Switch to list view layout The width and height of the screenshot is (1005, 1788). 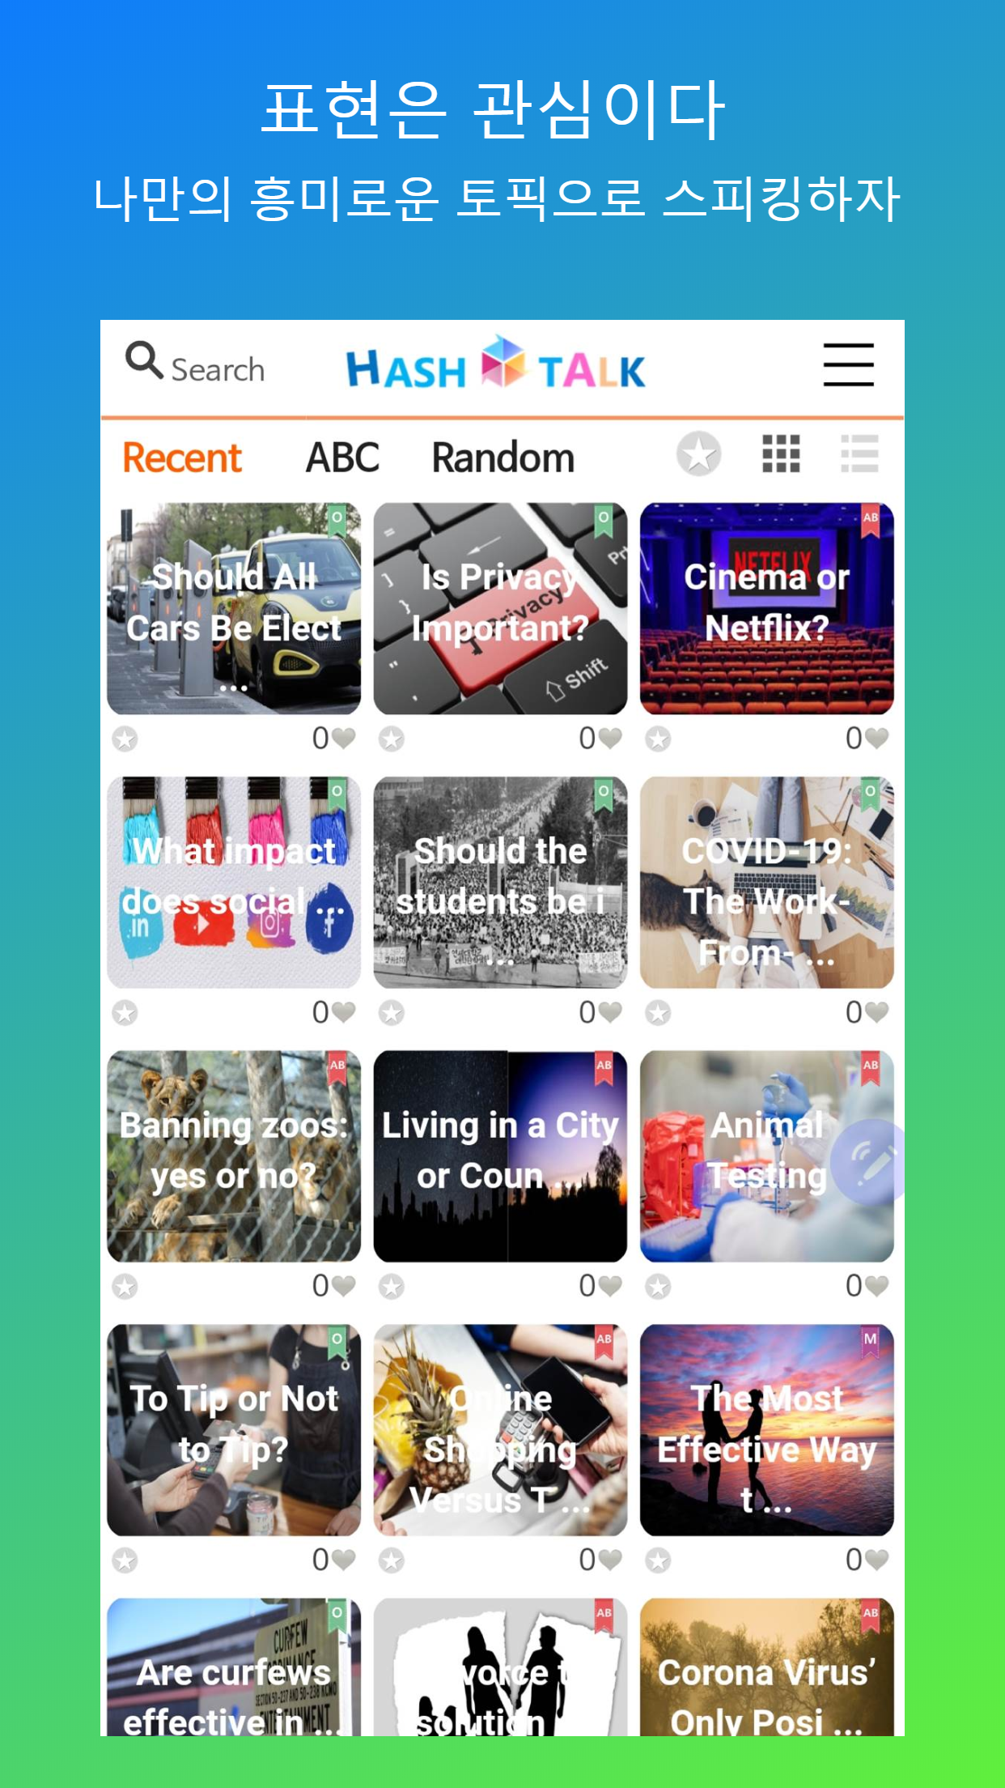859,453
